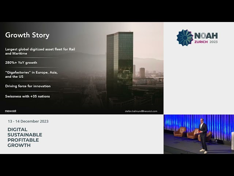This screenshot has width=234, height=176.
Task: Click the NOAH flower logo icon
Action: [x=185, y=38]
